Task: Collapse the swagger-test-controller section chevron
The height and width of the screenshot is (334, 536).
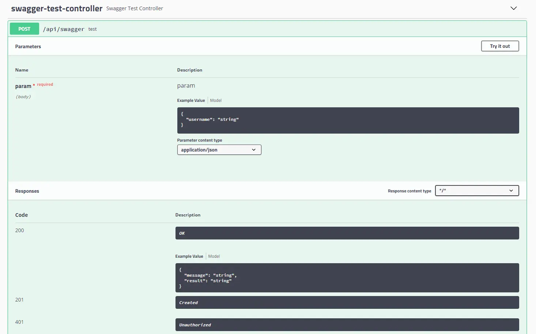Action: (513, 8)
